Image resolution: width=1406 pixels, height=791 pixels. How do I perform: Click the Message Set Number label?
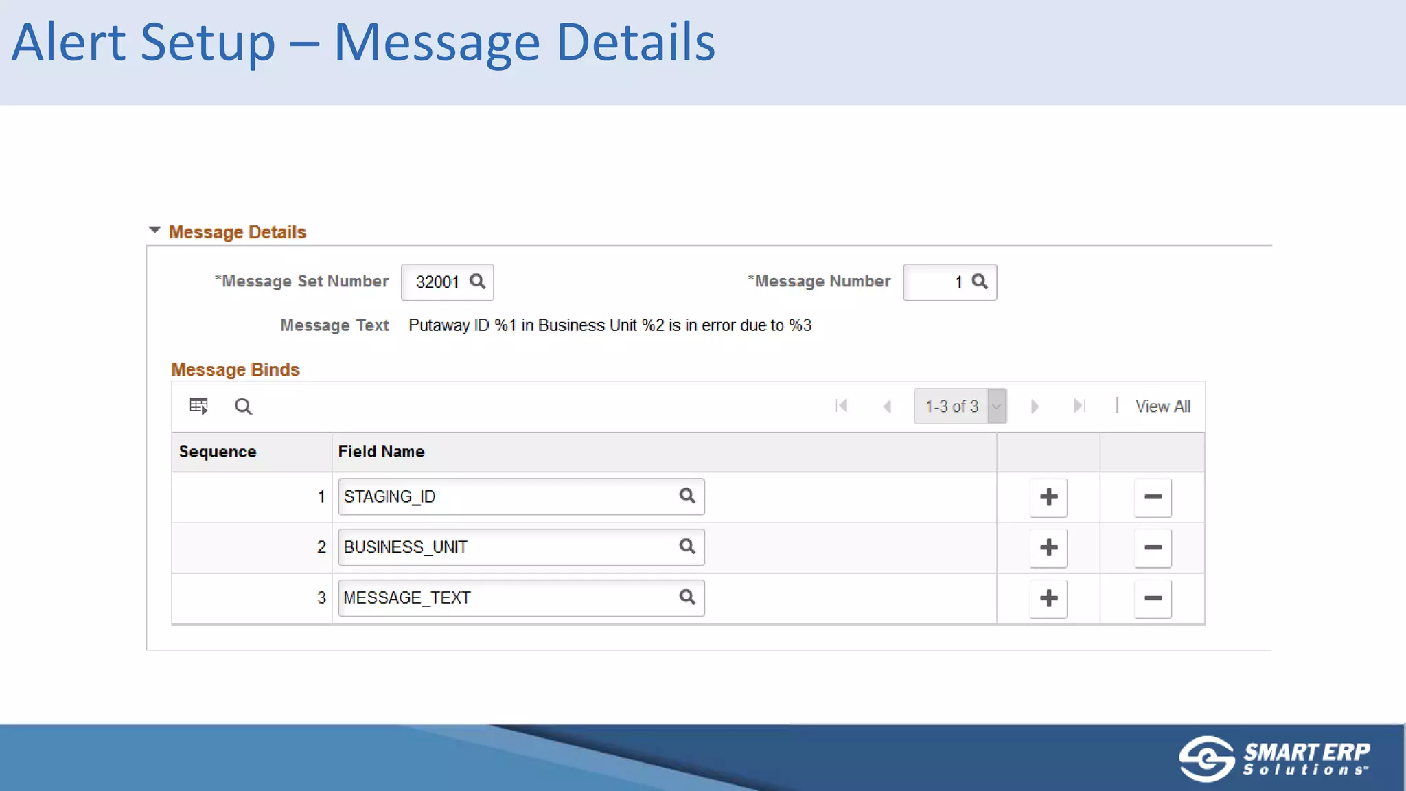302,282
